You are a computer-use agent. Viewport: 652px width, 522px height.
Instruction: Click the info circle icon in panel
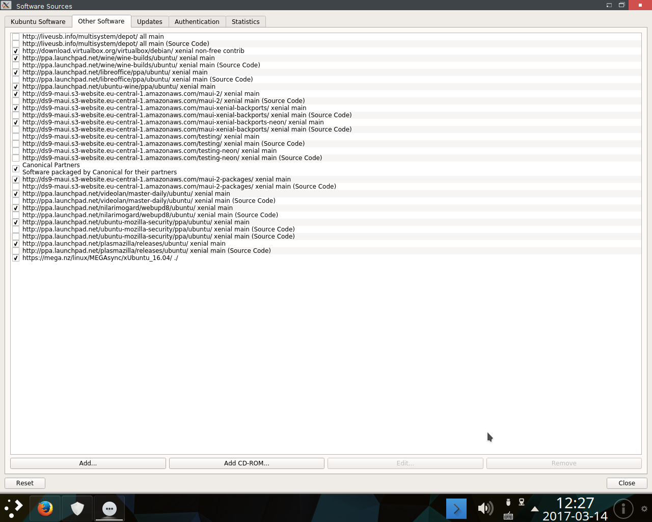coord(623,509)
